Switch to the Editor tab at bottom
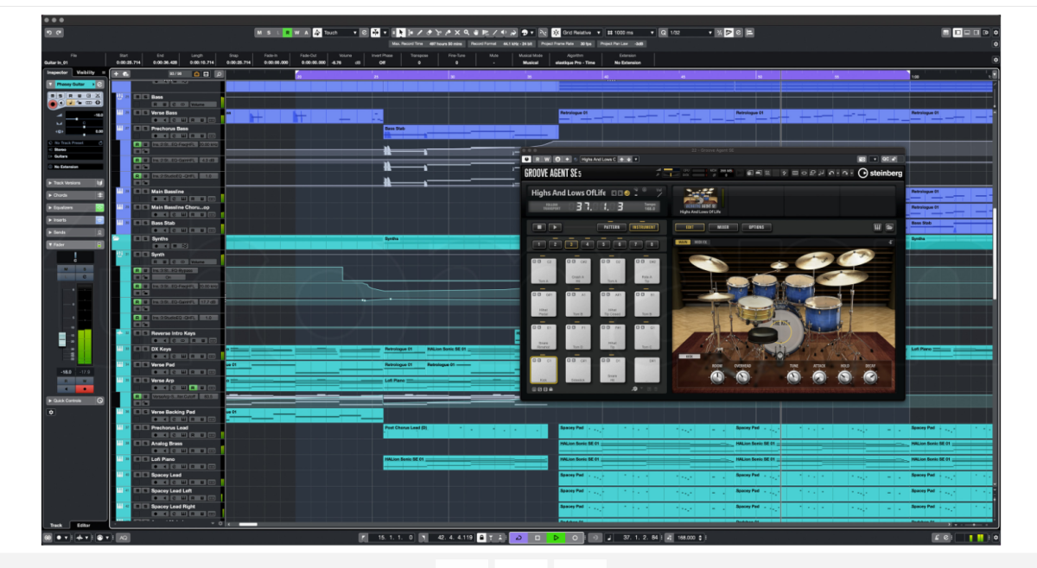The height and width of the screenshot is (568, 1037). click(x=84, y=525)
